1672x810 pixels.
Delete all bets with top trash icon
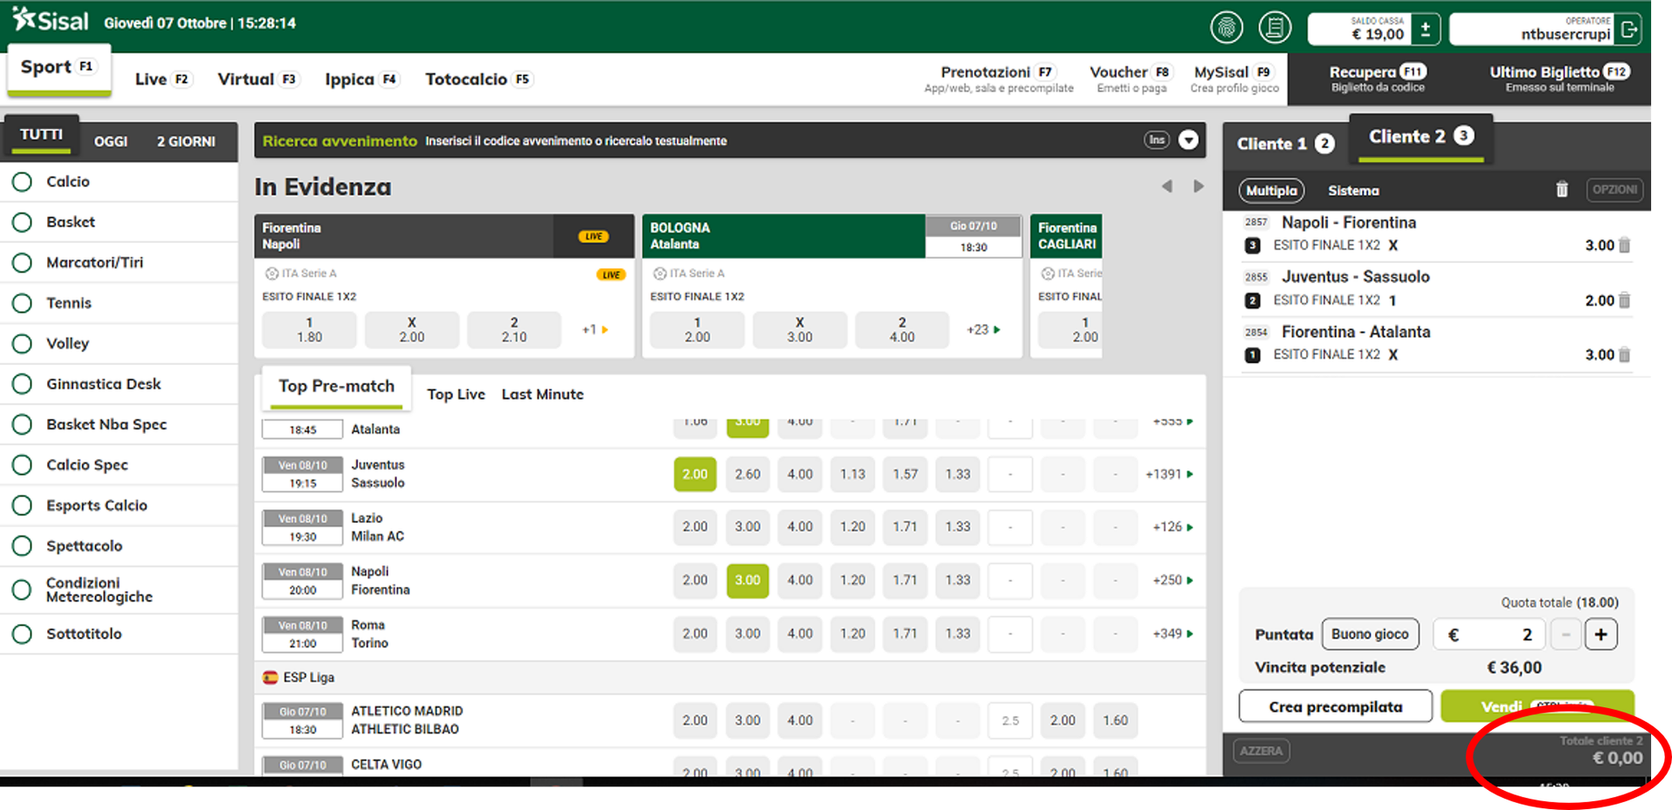tap(1561, 189)
